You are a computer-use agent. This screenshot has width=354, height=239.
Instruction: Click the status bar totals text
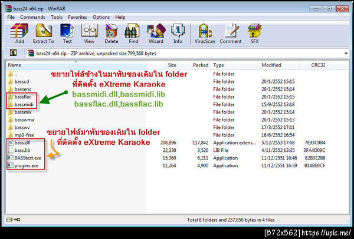(x=231, y=220)
